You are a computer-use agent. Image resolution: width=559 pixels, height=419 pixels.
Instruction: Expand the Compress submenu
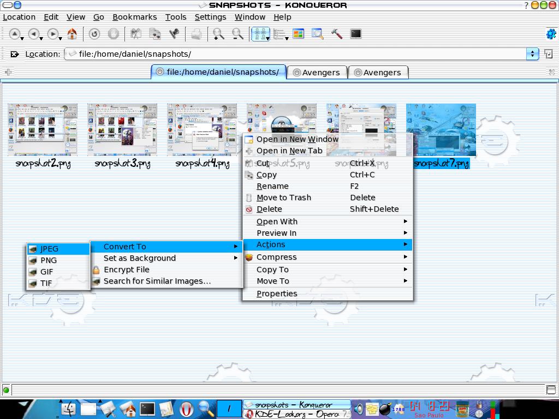[x=328, y=257]
